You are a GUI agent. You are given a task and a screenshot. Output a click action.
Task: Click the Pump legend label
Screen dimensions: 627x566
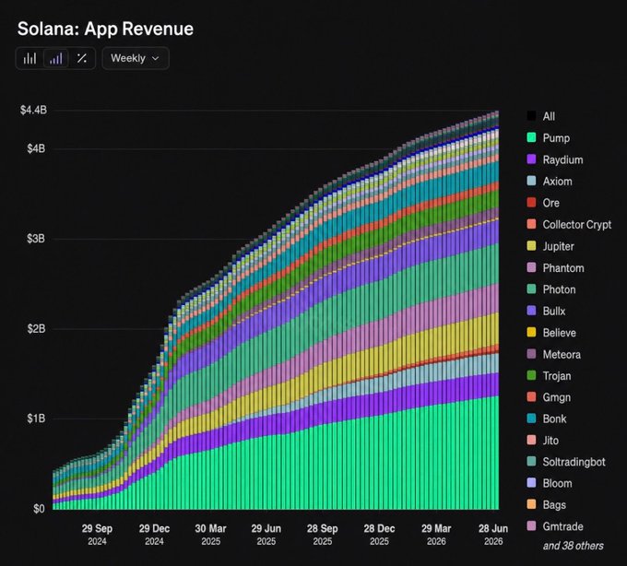point(556,138)
